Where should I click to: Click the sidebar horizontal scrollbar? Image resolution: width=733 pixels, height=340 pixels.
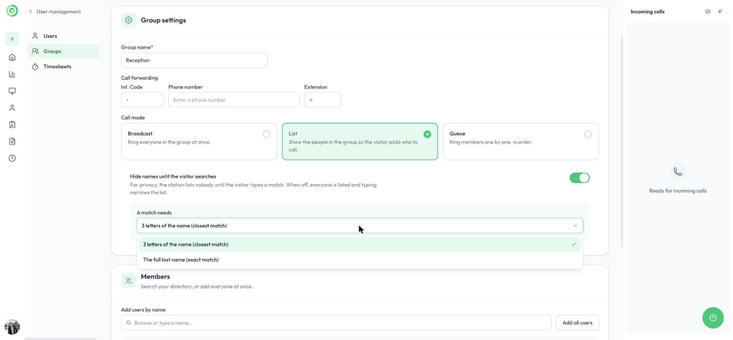60,339
